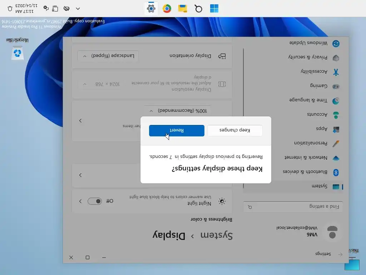
Task: Click the Display breadcrumb heading
Action: coord(169,236)
